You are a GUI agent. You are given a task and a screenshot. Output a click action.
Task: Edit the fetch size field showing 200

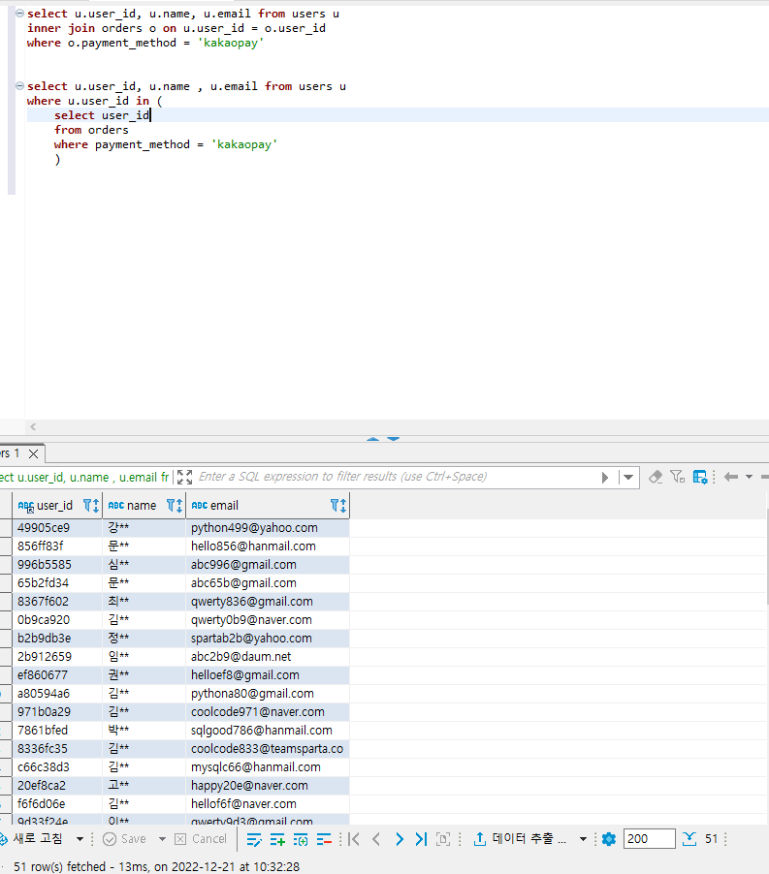(649, 839)
